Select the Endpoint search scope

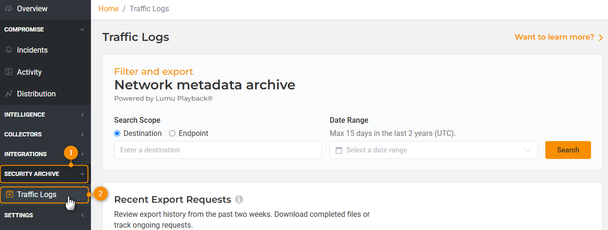click(x=189, y=133)
